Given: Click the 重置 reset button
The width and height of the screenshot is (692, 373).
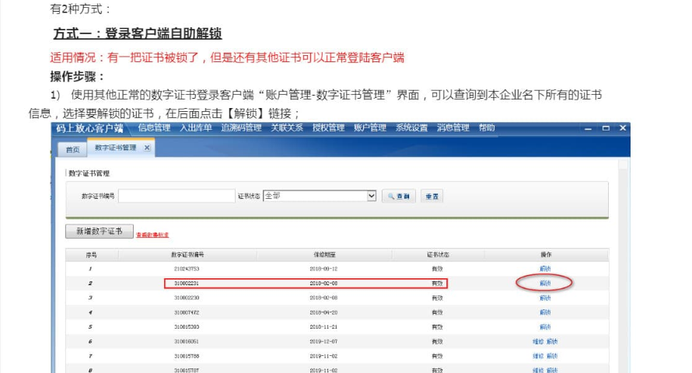Looking at the screenshot, I should click(432, 196).
